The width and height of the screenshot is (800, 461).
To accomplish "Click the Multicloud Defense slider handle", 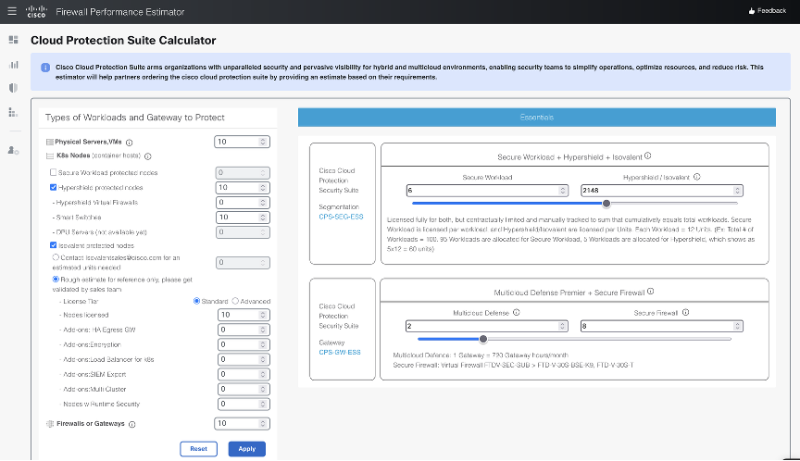I will [x=482, y=339].
